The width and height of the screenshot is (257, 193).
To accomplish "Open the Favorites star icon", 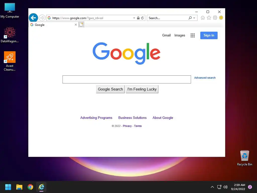I will (209, 18).
